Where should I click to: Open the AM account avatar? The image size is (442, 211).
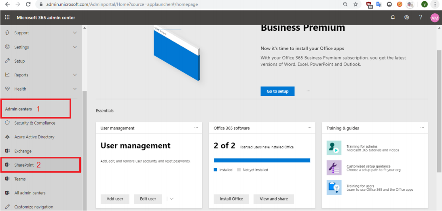[435, 18]
